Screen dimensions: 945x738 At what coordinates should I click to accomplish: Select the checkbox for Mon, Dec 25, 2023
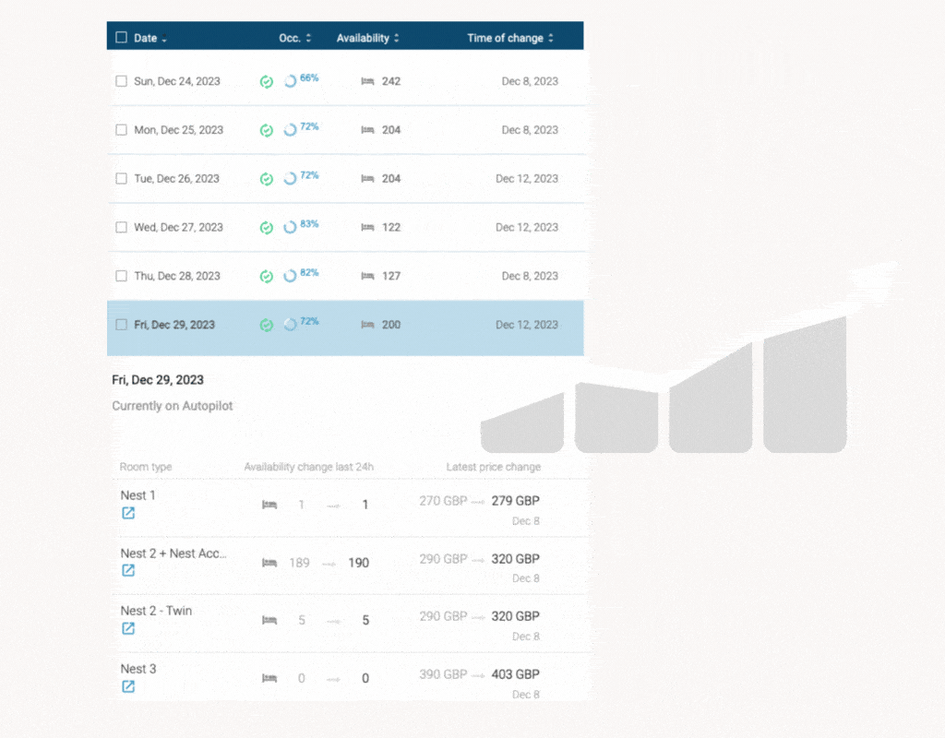point(121,130)
